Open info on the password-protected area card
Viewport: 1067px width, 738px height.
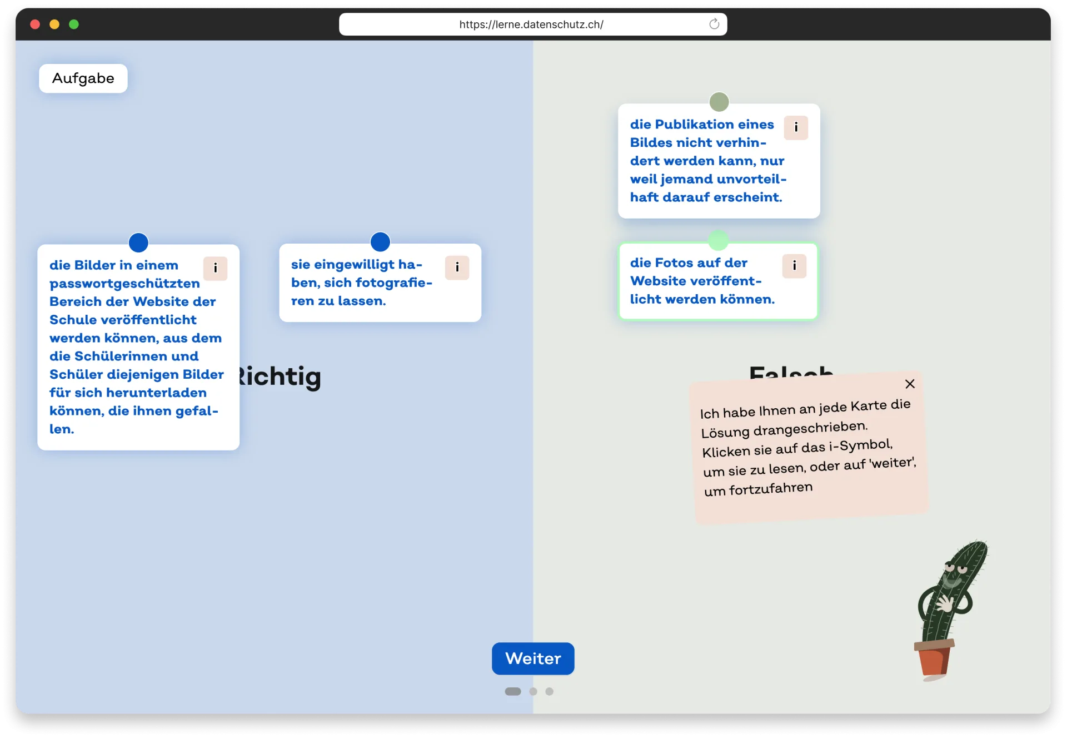click(x=215, y=269)
